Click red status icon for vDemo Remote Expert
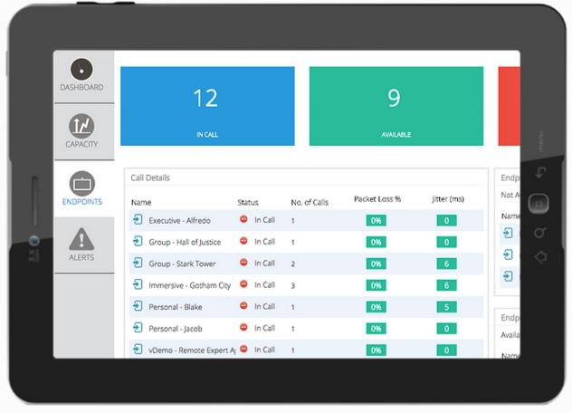This screenshot has height=413, width=572. click(243, 349)
